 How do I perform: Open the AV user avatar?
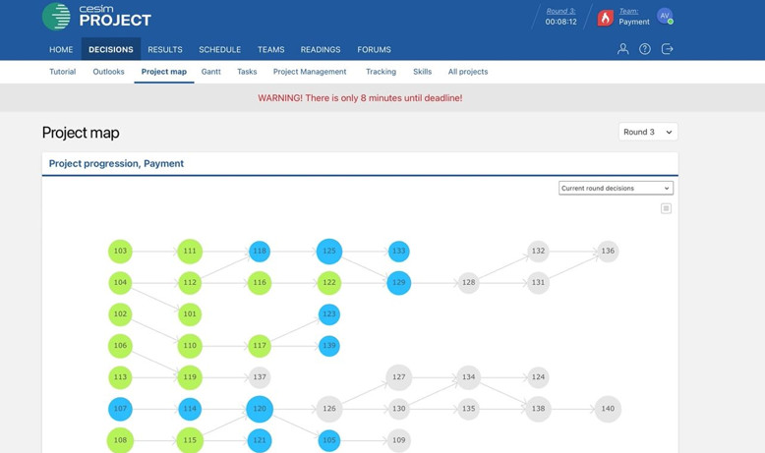tap(665, 16)
